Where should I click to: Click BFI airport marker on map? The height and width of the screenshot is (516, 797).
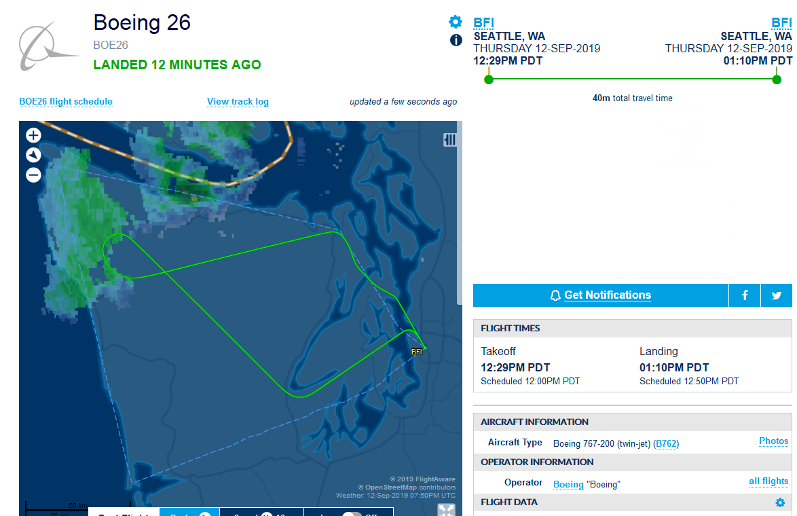pos(417,352)
